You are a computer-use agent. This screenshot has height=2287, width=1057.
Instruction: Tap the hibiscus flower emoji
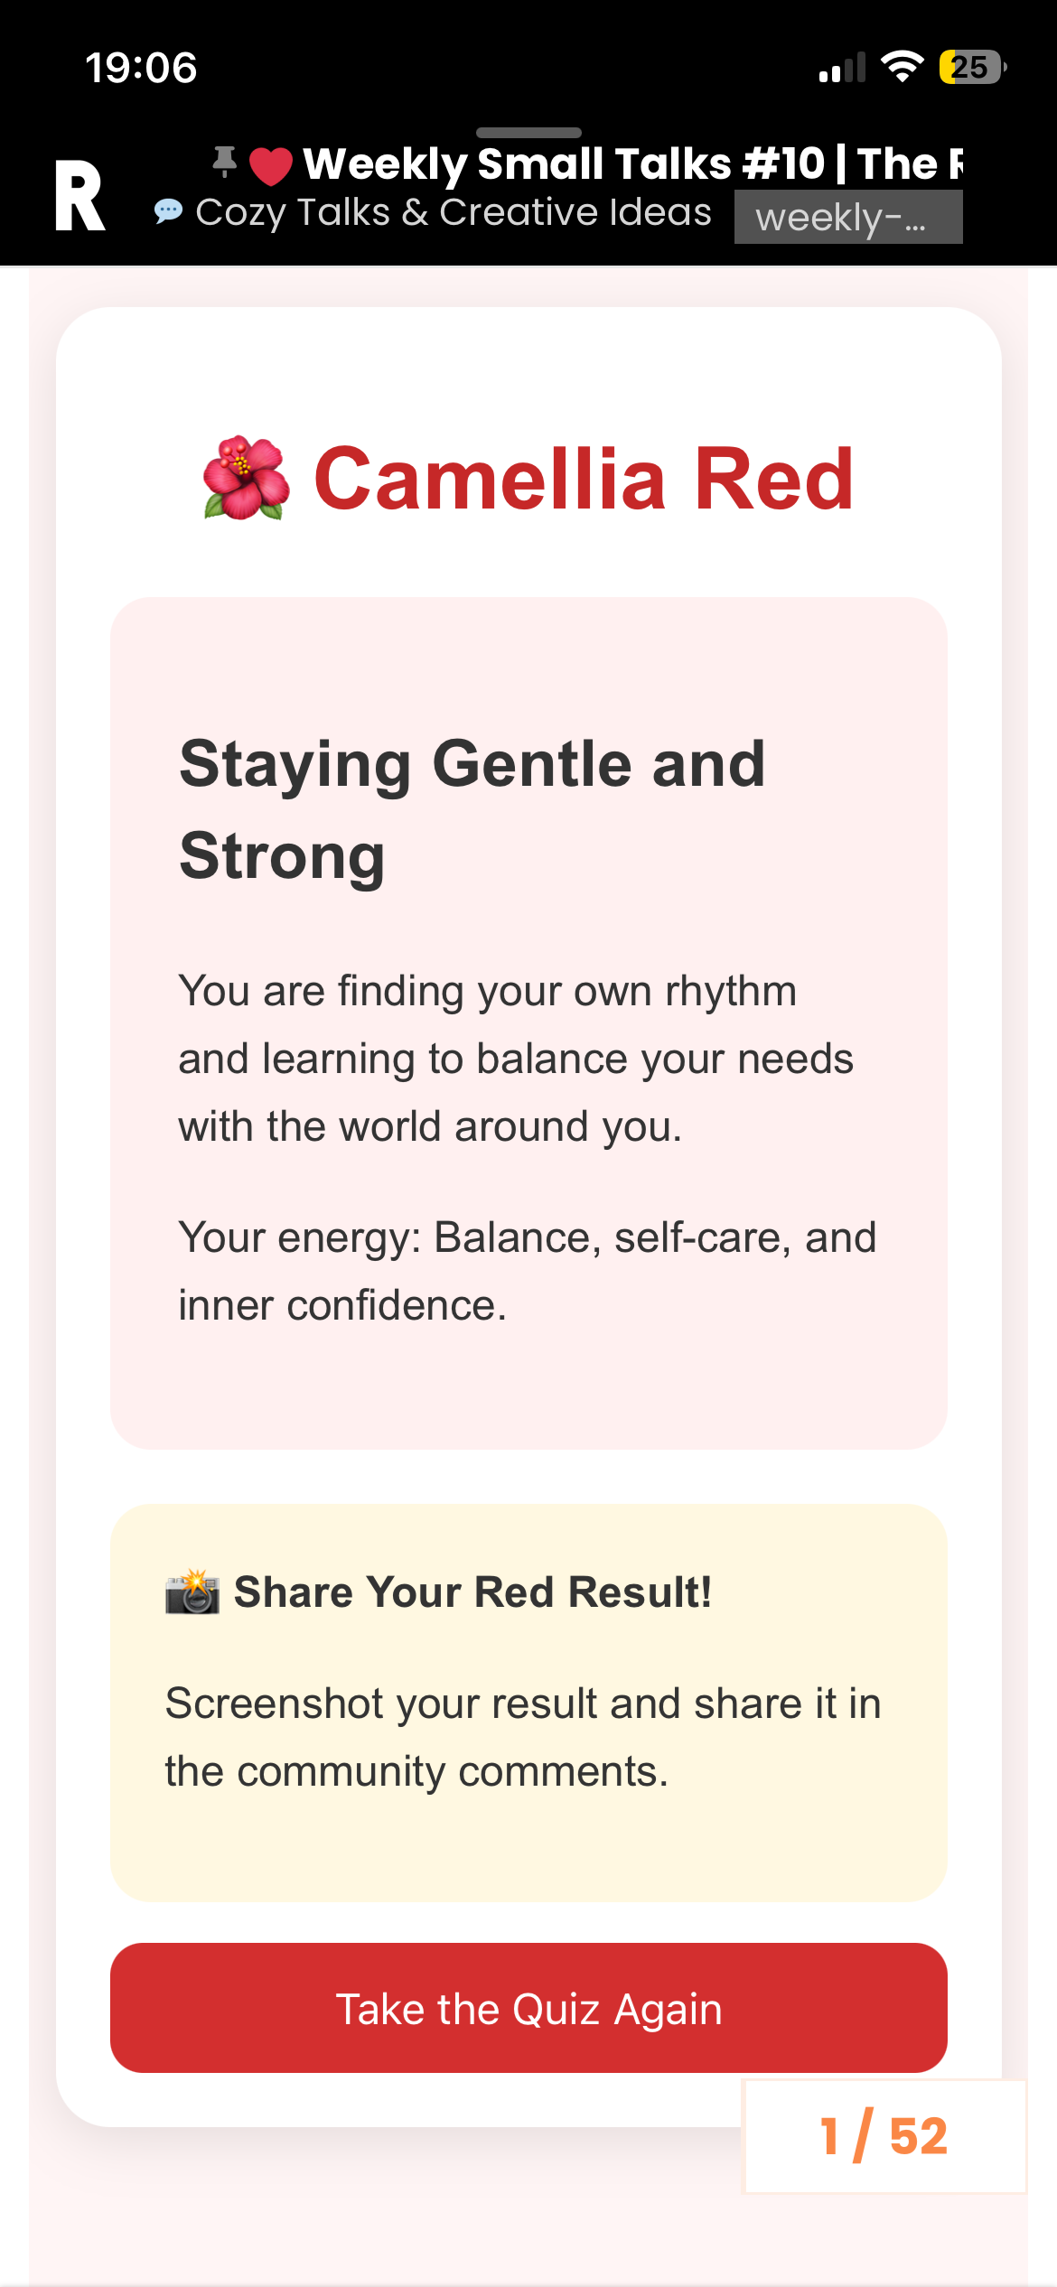[x=247, y=478]
